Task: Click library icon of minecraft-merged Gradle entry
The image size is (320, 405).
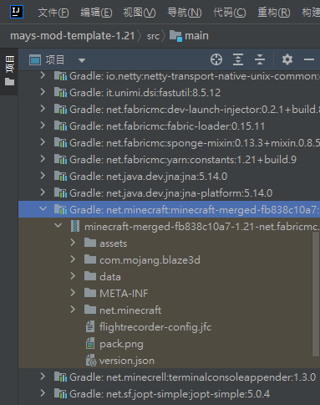Action: (60, 209)
